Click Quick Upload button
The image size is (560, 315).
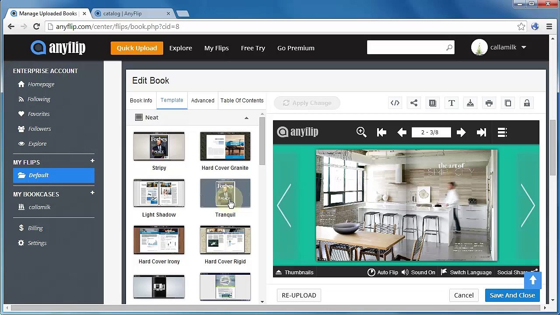point(137,48)
